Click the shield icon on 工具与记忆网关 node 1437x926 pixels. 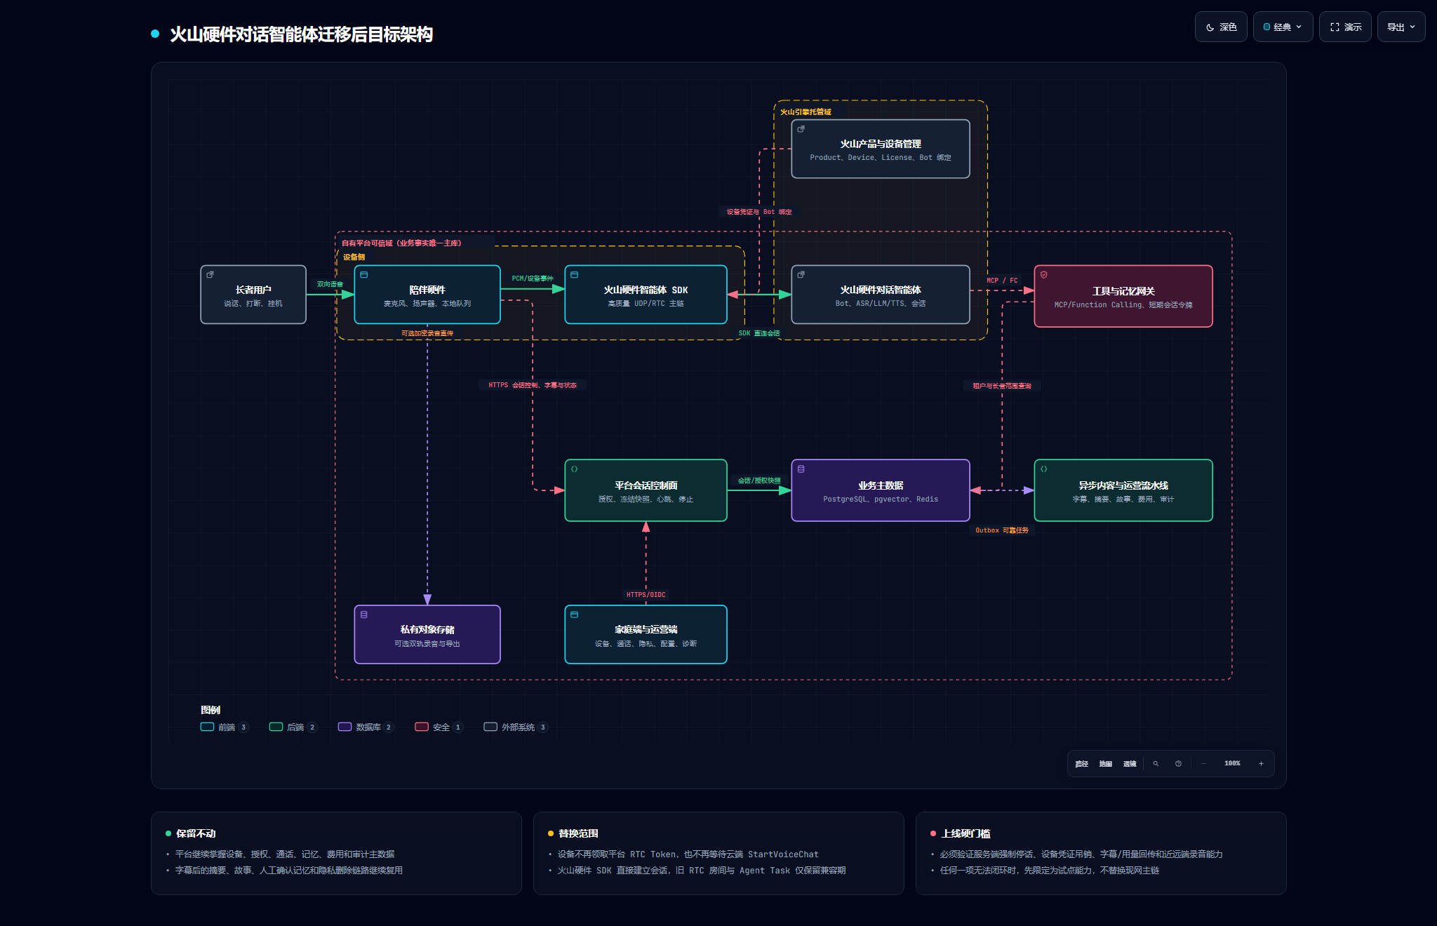[1044, 275]
